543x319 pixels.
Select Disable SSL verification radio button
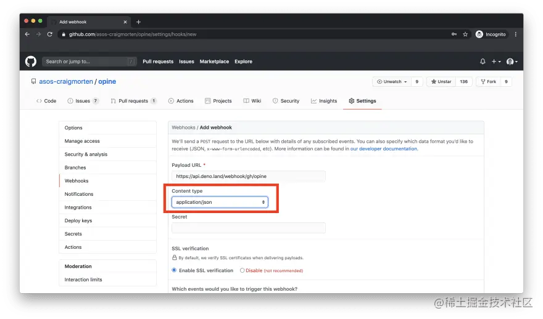pos(242,270)
